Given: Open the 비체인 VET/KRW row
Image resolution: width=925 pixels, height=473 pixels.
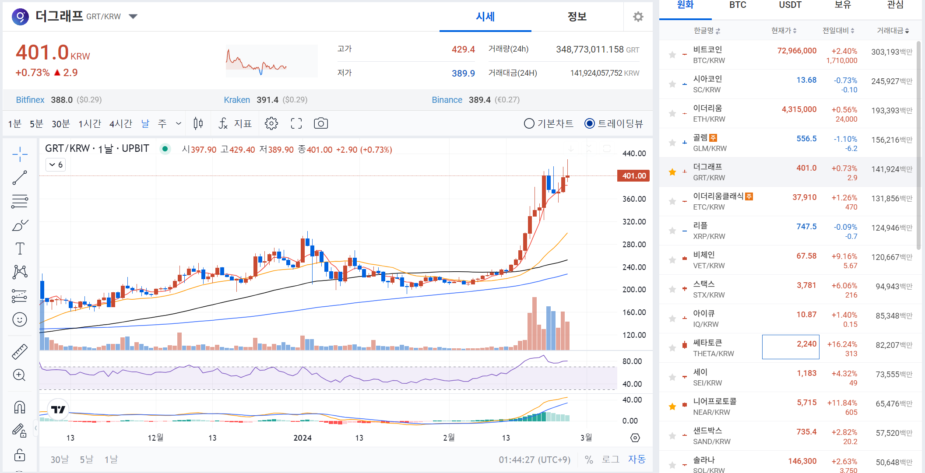Looking at the screenshot, I should [x=788, y=260].
